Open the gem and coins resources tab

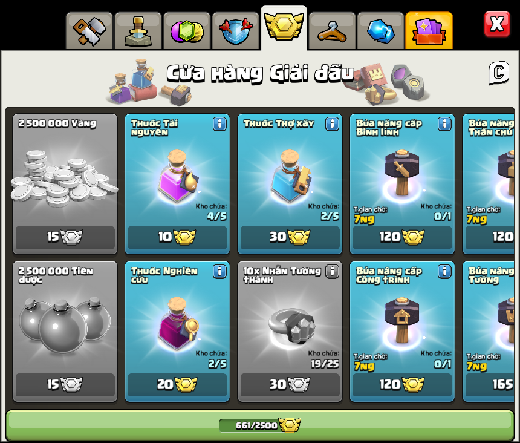[187, 31]
